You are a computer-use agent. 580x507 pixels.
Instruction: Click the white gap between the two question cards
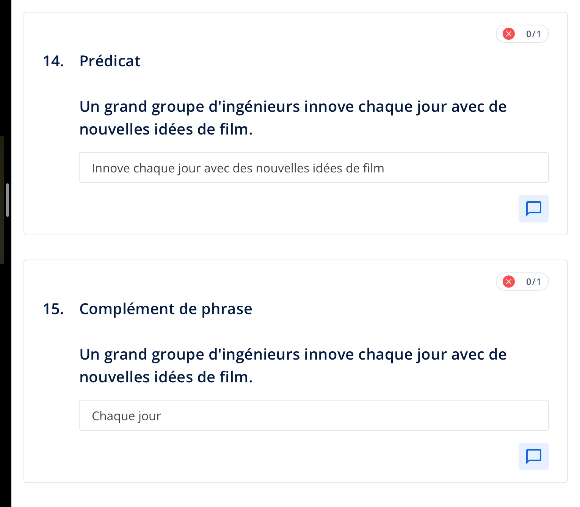296,247
